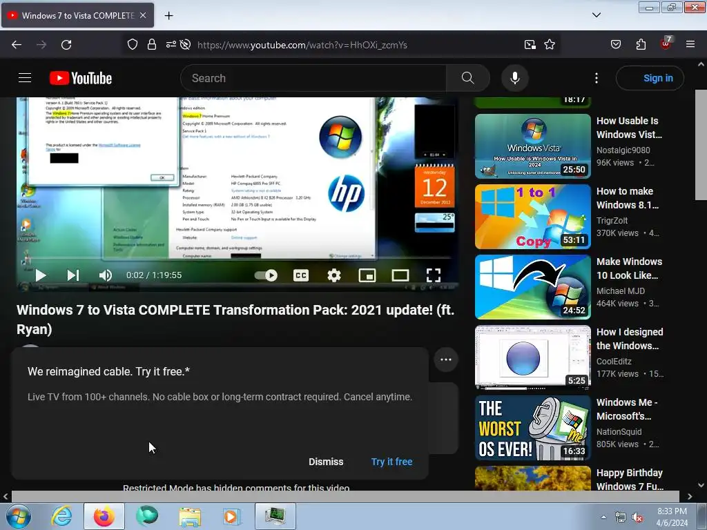Click the video time display 0:02 / 1:19:55
The image size is (707, 530).
(x=154, y=275)
